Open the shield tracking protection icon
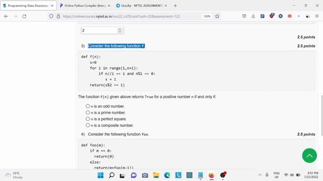The image size is (323, 181). tap(51, 16)
